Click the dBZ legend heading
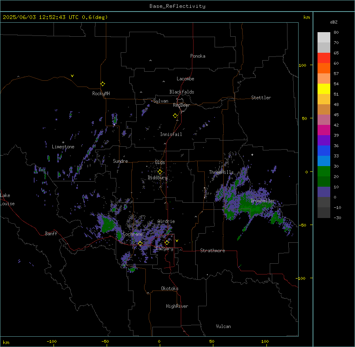The image size is (355, 347). (334, 22)
